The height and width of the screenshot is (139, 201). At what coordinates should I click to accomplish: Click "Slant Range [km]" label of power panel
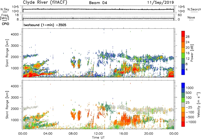click(7, 53)
